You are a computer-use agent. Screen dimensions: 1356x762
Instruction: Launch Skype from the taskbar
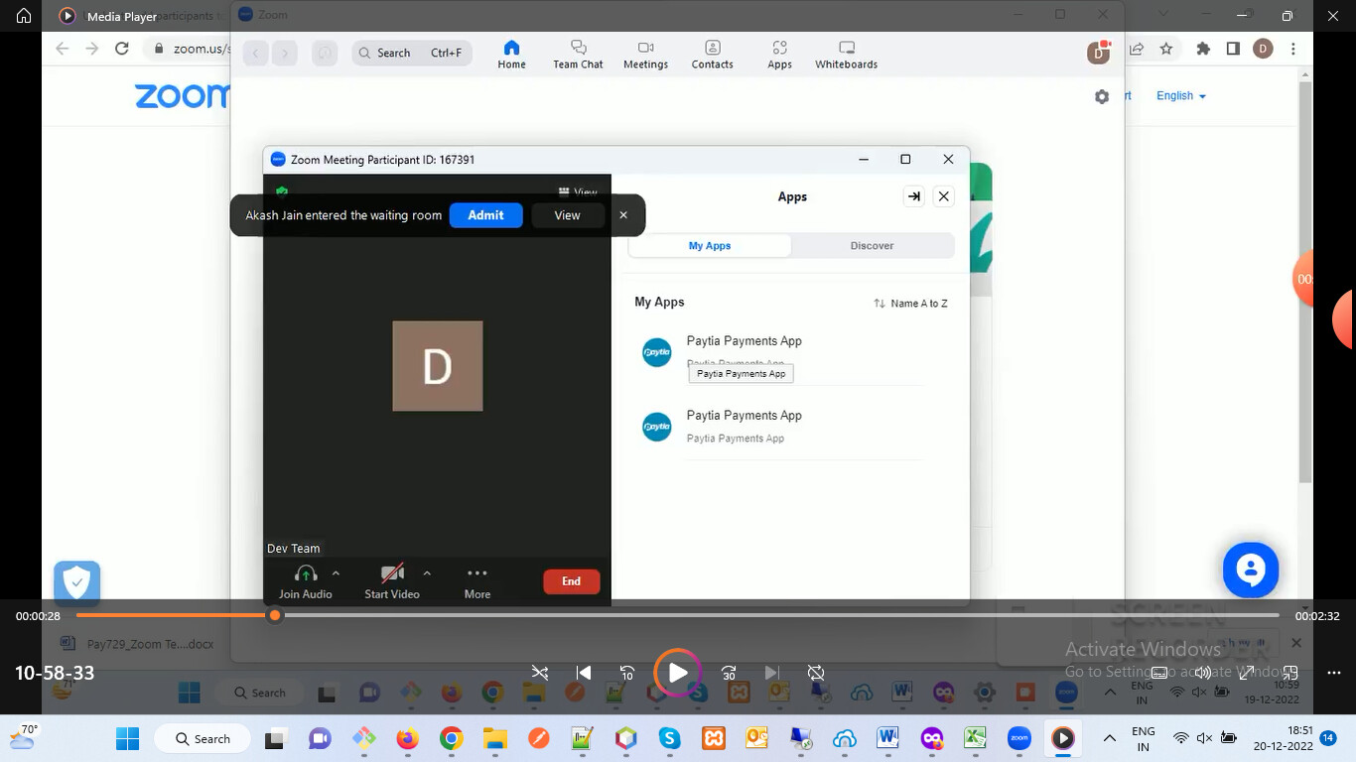(669, 738)
